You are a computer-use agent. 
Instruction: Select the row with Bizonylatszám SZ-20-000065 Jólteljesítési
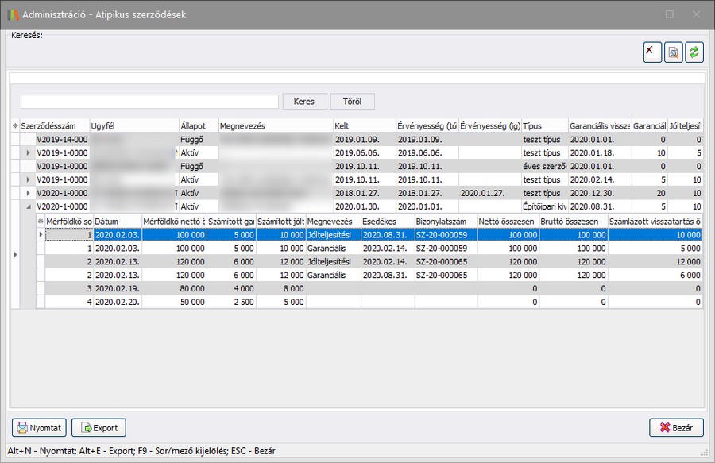tap(446, 261)
